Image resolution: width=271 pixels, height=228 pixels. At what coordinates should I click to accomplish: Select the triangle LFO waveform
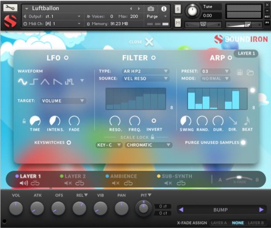[45, 82]
